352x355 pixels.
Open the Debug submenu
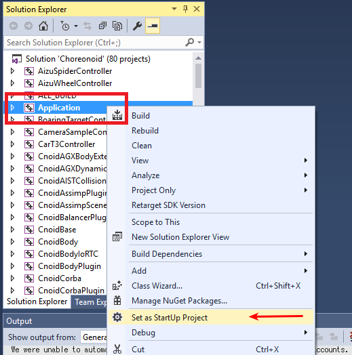click(211, 333)
